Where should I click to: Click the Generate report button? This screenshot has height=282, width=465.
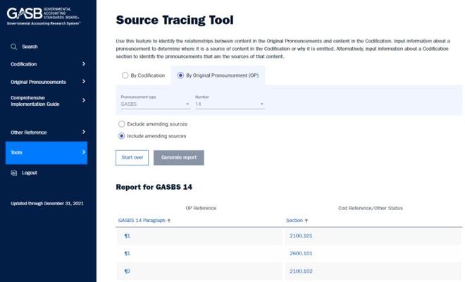tap(178, 157)
